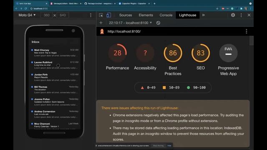
Task: Switch to the Console tab
Action: point(166,15)
